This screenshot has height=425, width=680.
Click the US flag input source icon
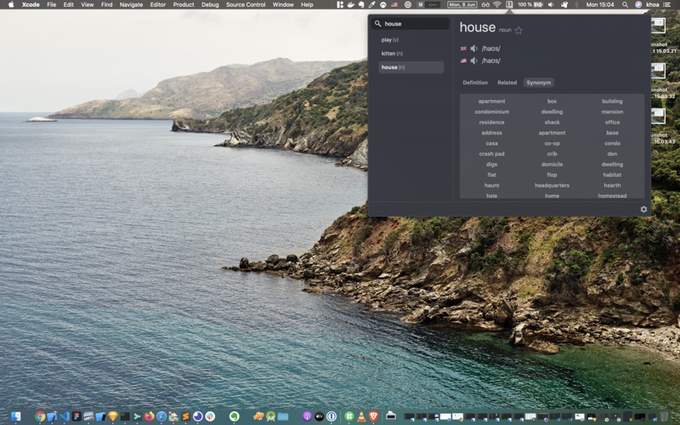pyautogui.click(x=394, y=5)
